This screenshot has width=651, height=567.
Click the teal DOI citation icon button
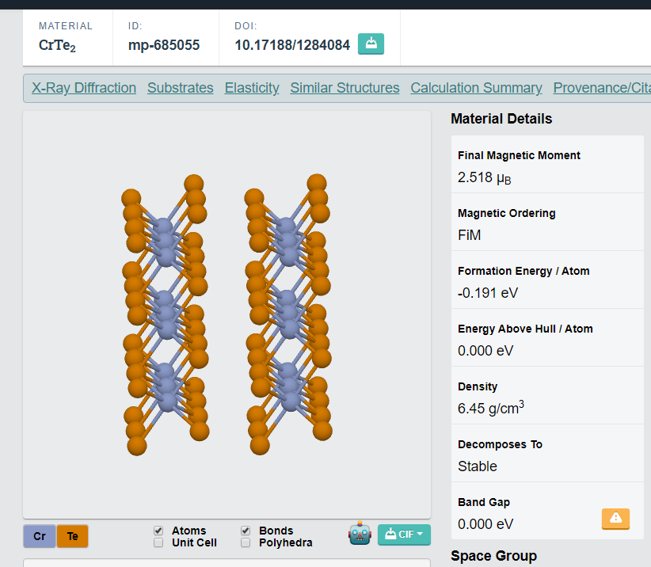371,44
